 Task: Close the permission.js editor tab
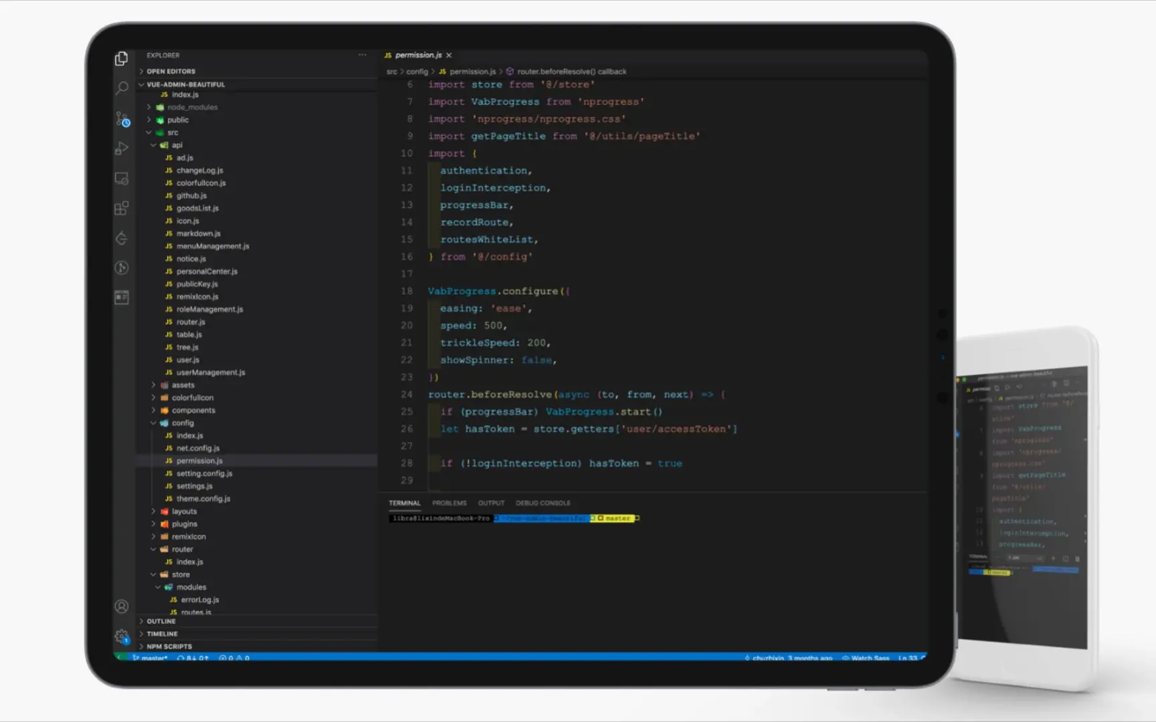[x=449, y=55]
